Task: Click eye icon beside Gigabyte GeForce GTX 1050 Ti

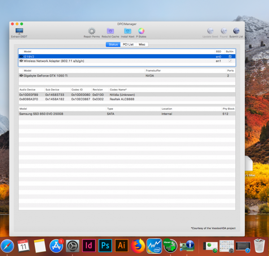Action: pyautogui.click(x=21, y=76)
